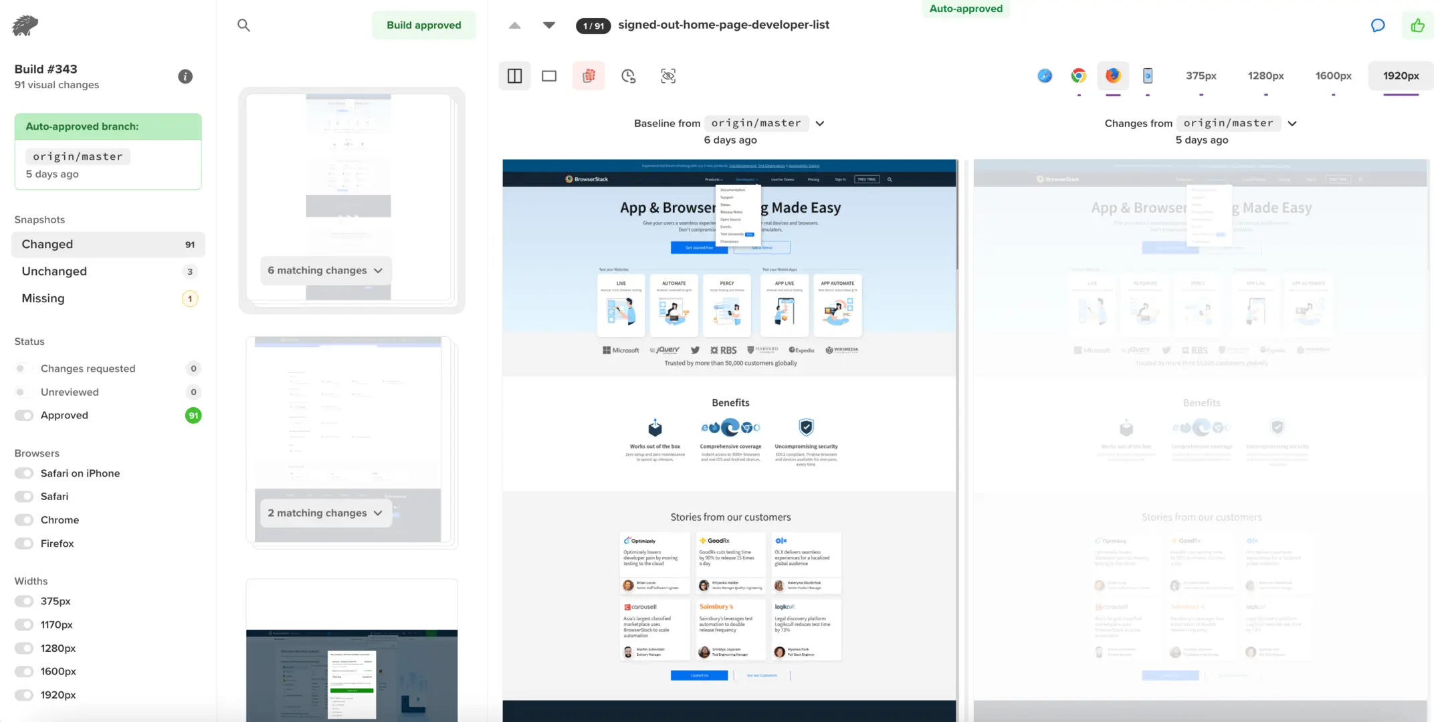
Task: Open the Baseline branch dropdown
Action: tap(819, 123)
